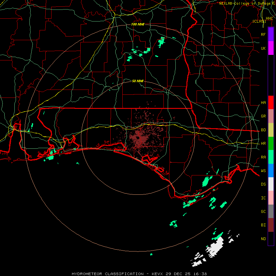Click the IC legend label

[263, 198]
